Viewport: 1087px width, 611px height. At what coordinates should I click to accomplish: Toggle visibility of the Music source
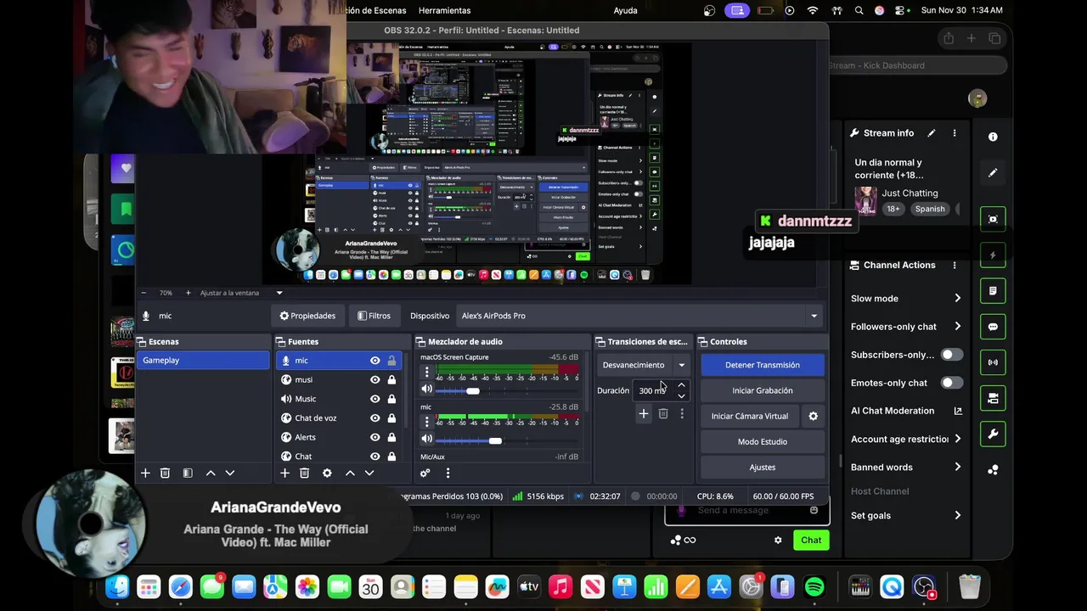[x=375, y=399]
